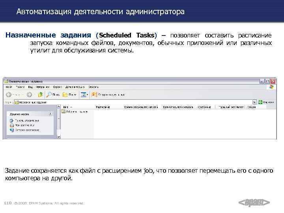284x213 pixels.
Task: Open the Избранное menu
Action: [x=43, y=87]
